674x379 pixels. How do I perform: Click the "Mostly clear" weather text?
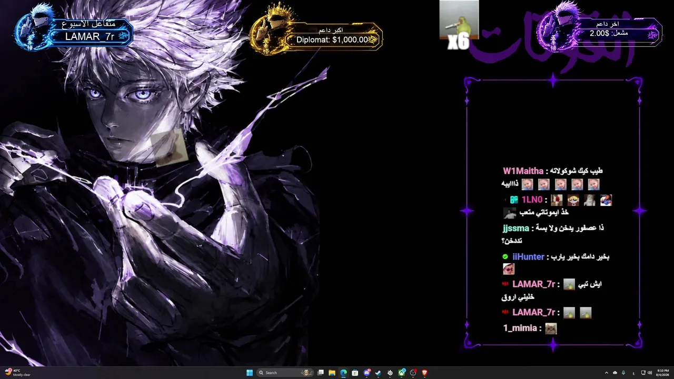point(22,375)
